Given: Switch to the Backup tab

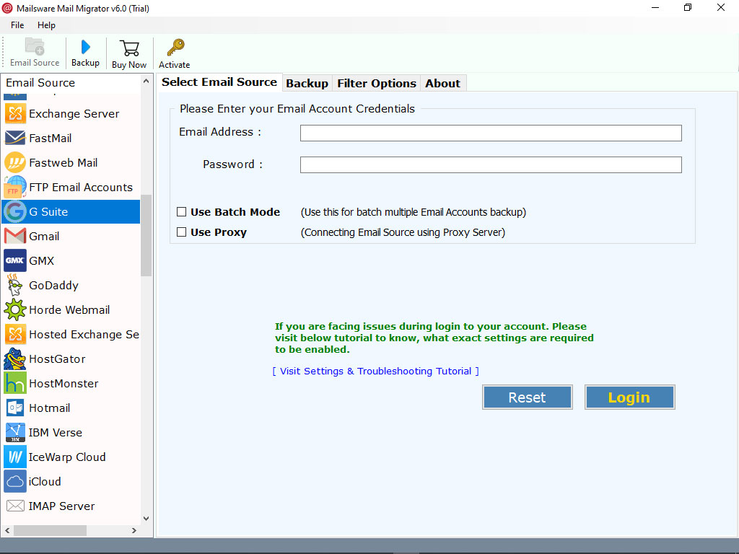Looking at the screenshot, I should [x=307, y=84].
